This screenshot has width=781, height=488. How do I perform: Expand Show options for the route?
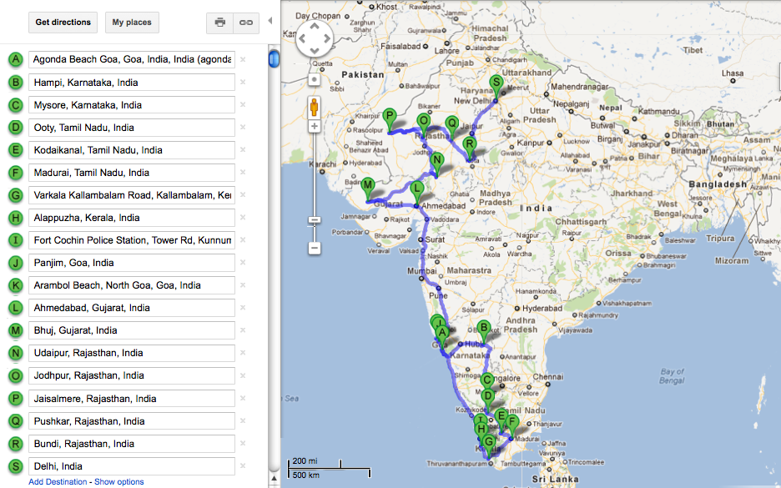coord(118,481)
